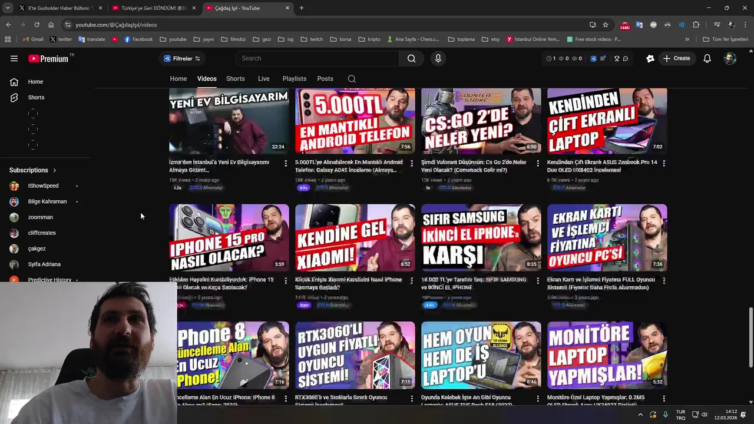This screenshot has height=424, width=754.
Task: Switch to the Shorts channel tab
Action: pyautogui.click(x=236, y=79)
